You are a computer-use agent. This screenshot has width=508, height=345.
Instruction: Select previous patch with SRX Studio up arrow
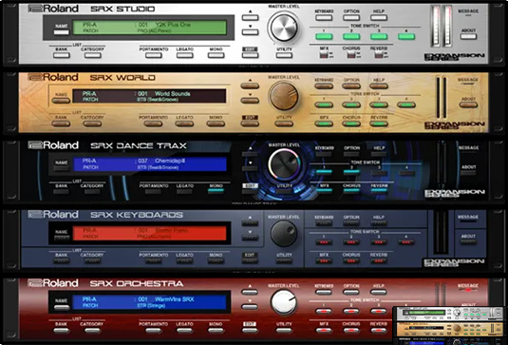250,17
